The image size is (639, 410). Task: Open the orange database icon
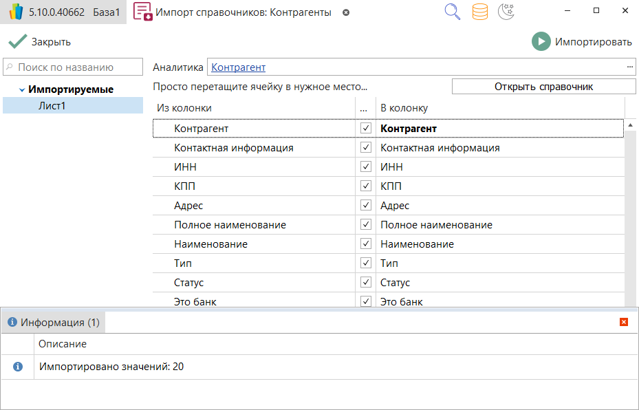tap(480, 12)
